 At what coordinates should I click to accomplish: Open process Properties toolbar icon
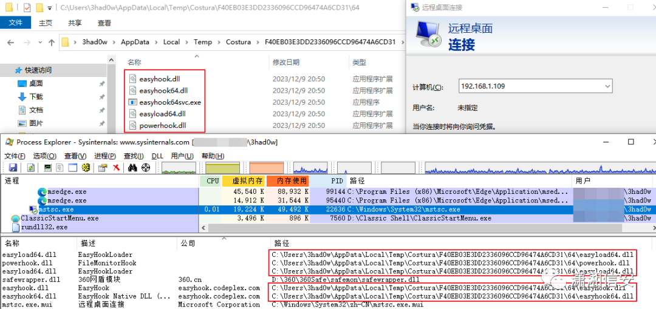coord(103,168)
